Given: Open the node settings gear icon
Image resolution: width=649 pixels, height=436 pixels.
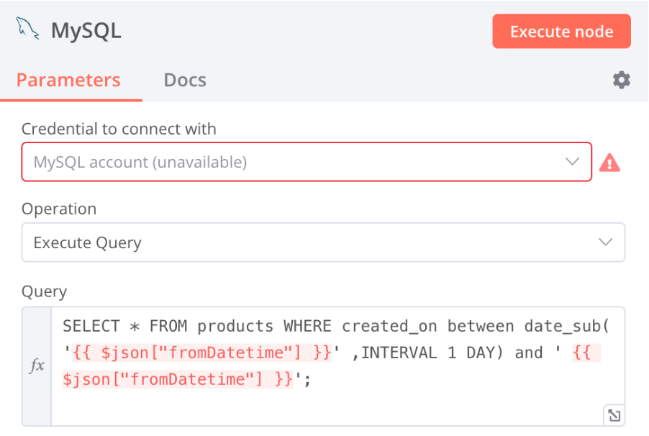Looking at the screenshot, I should point(620,80).
